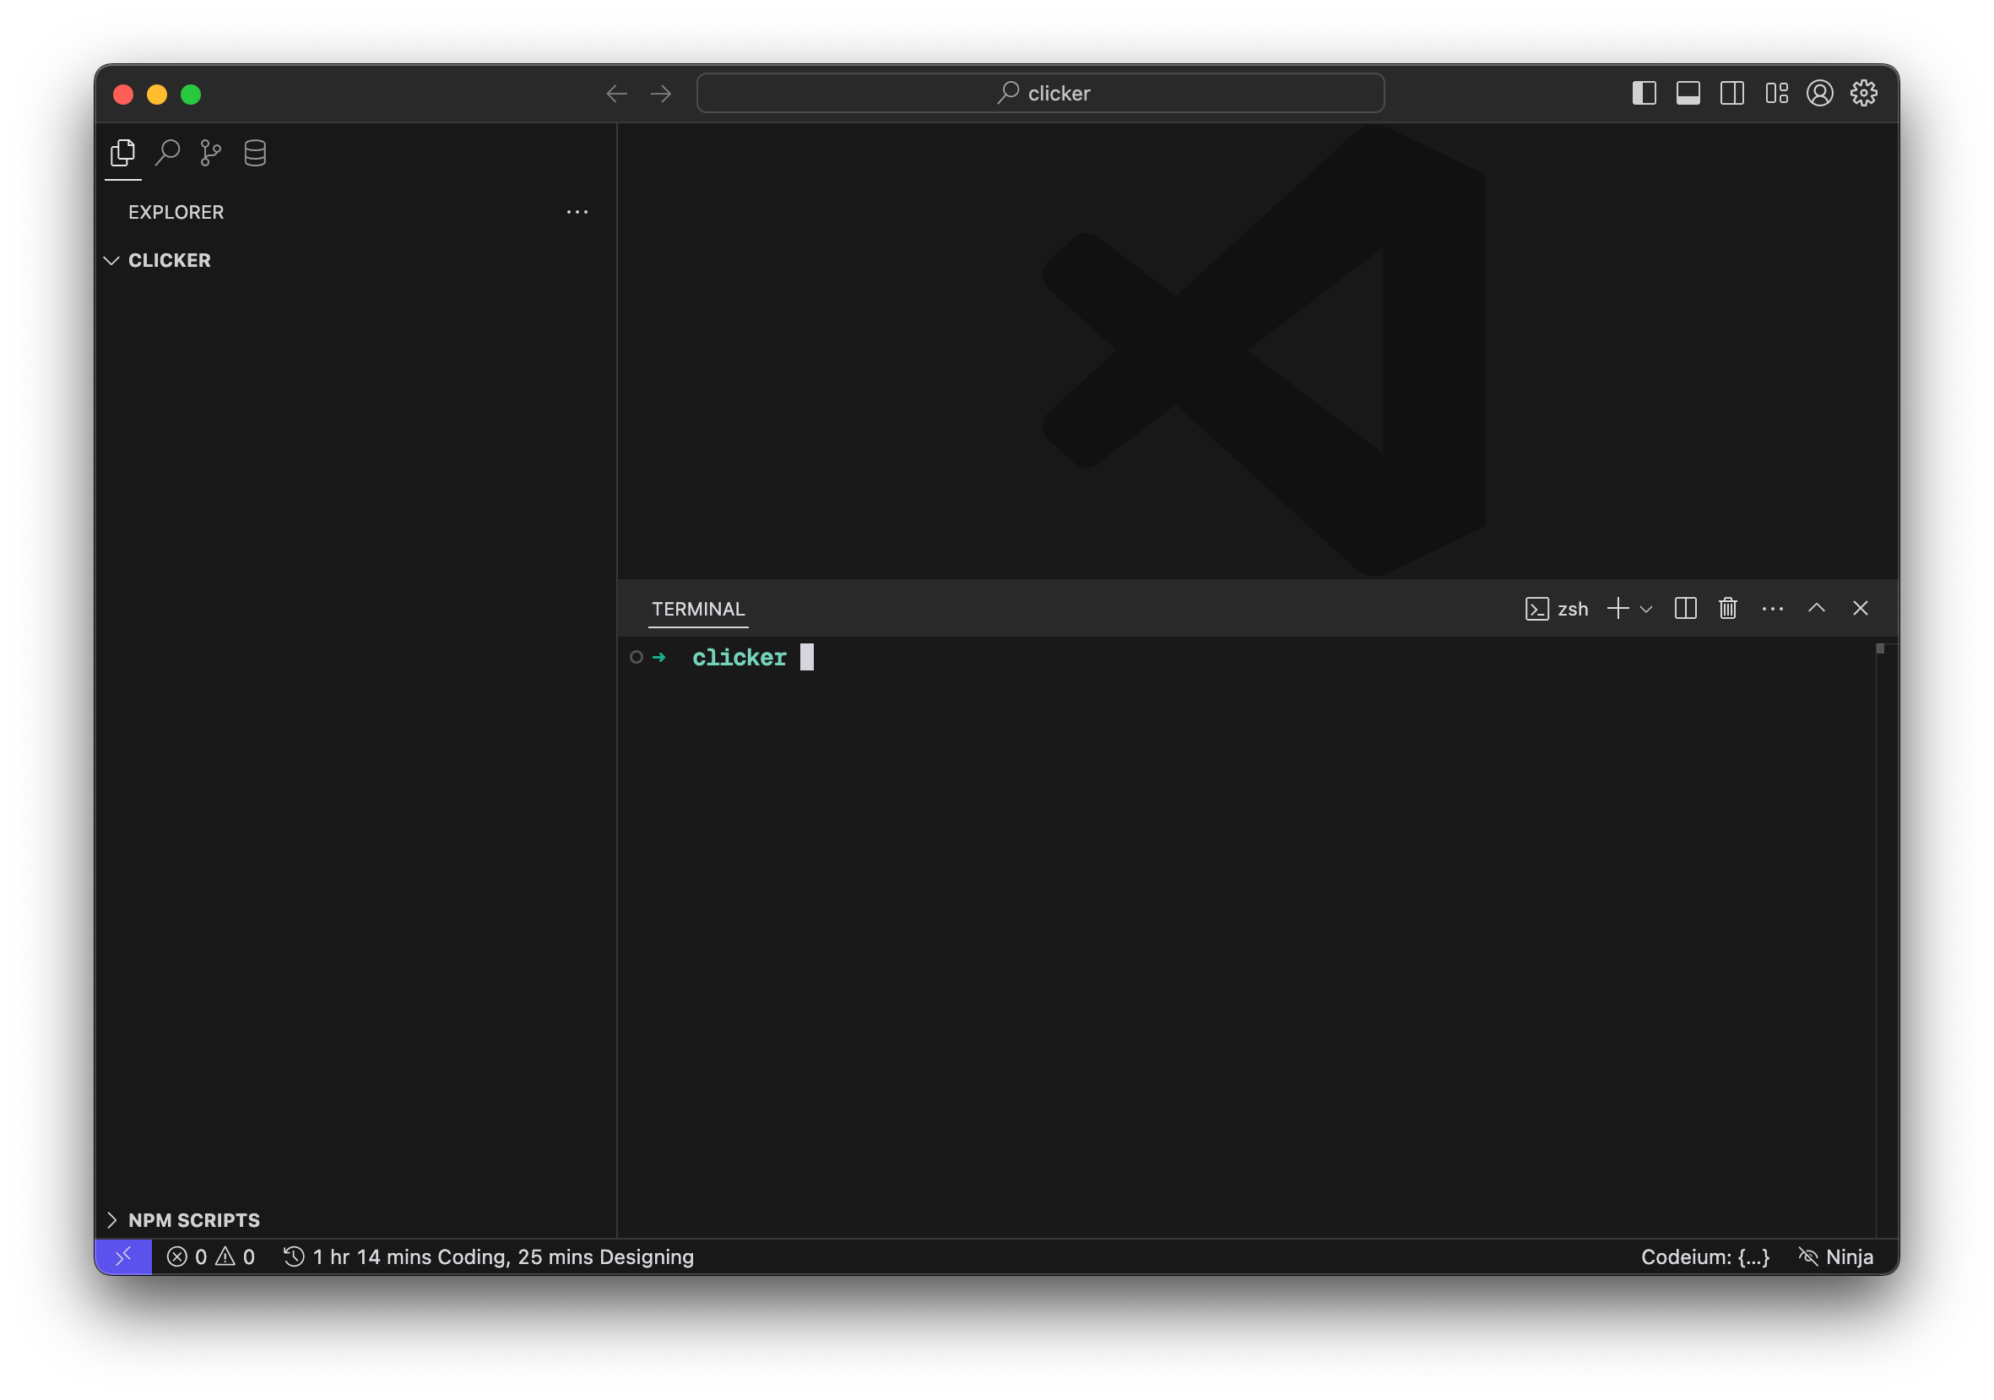Select the Explorer files icon
Image resolution: width=1994 pixels, height=1400 pixels.
click(123, 153)
